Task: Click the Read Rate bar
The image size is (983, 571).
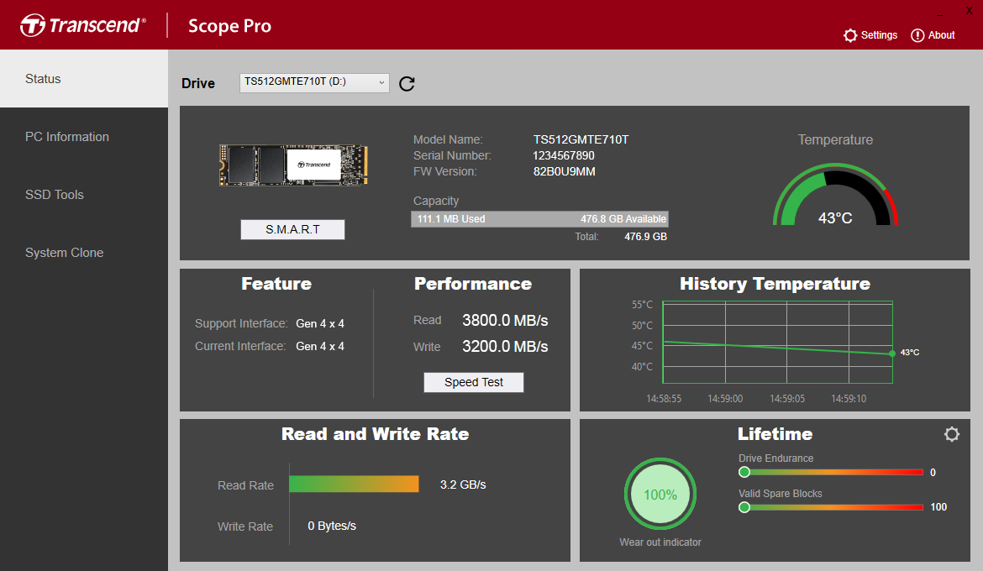Action: pos(355,484)
